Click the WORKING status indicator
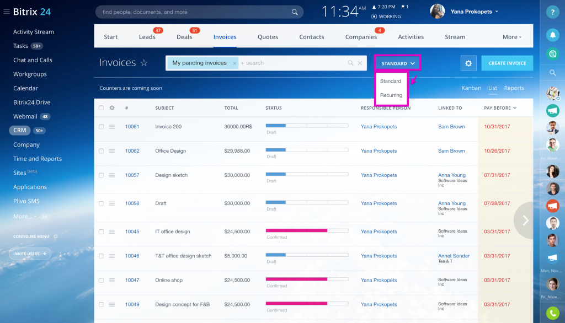This screenshot has width=565, height=323. click(386, 17)
